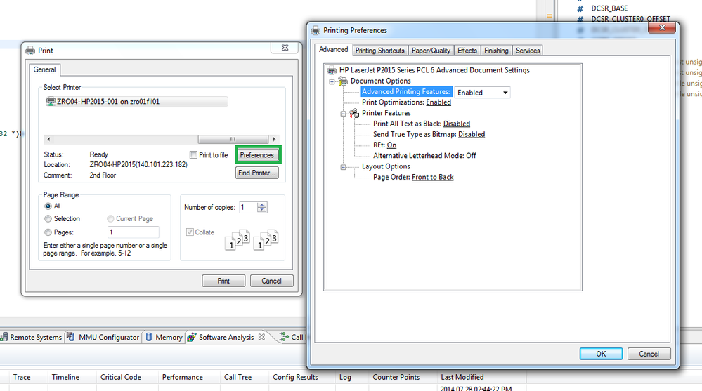Click the Memory tab icon

[149, 338]
